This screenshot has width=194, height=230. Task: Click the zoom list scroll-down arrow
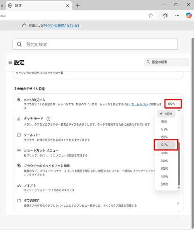coord(179,188)
